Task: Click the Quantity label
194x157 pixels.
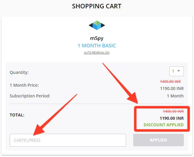Action: pos(19,72)
